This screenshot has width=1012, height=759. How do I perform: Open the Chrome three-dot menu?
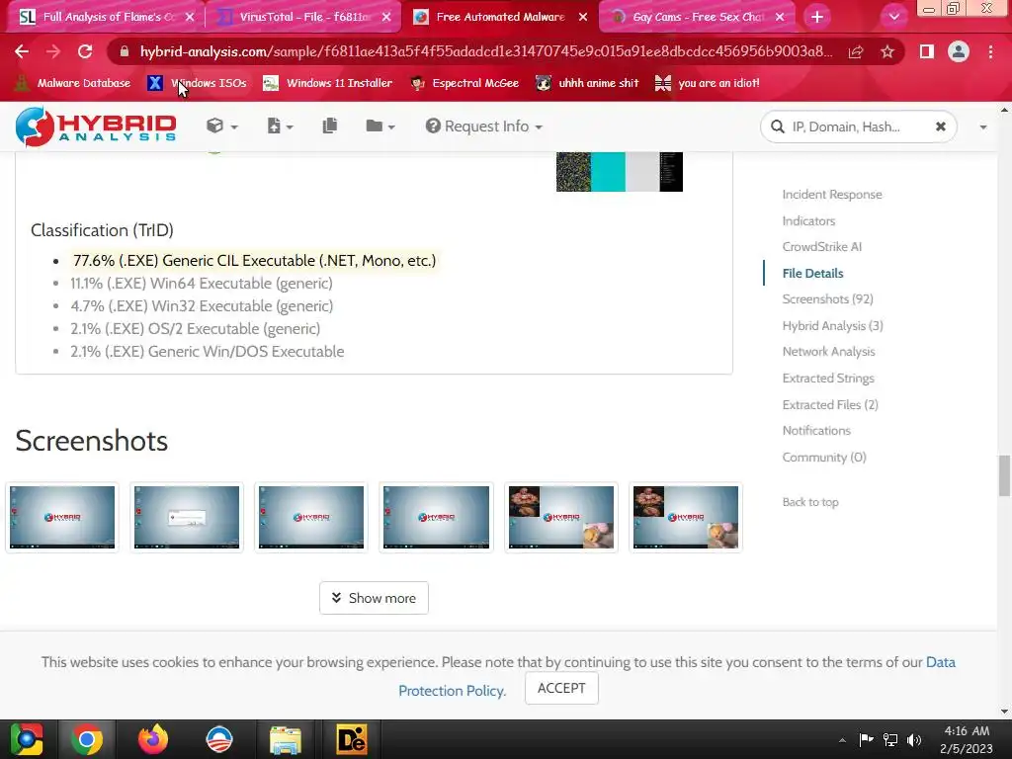point(990,51)
